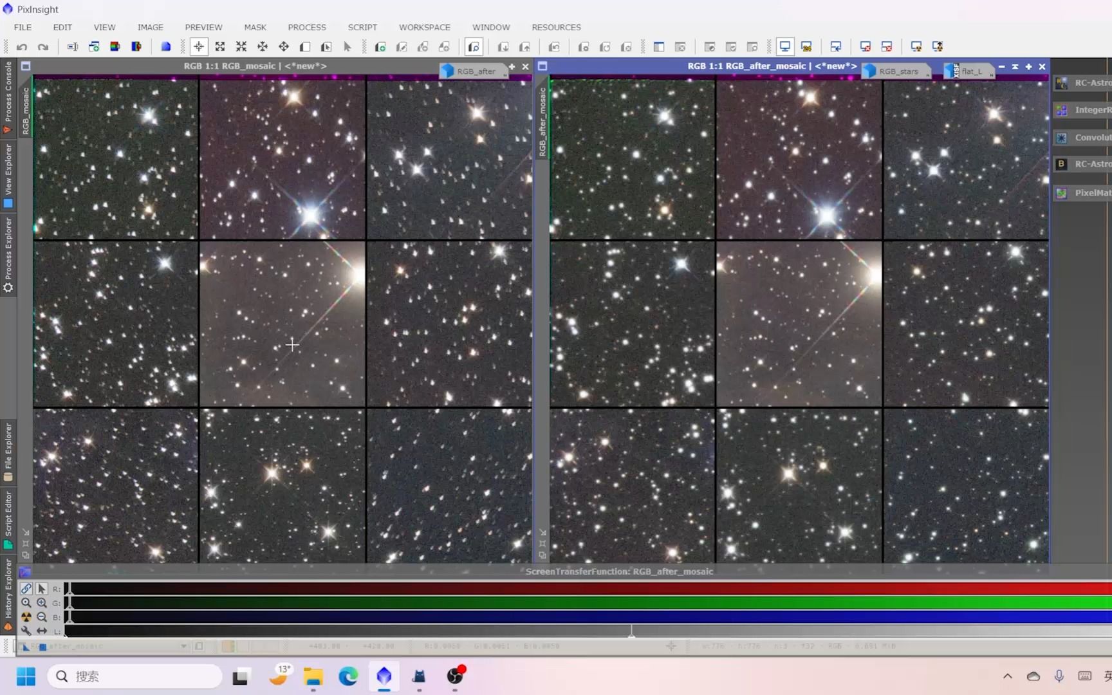Screen dimensions: 1112x695
Task: Click the STF zoom in magnifier
Action: [42, 603]
